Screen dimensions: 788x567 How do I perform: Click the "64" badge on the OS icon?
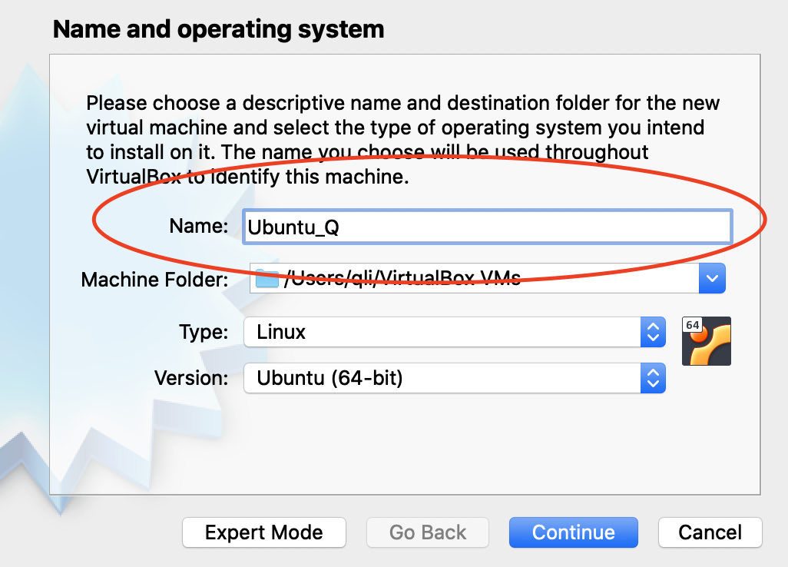point(693,325)
